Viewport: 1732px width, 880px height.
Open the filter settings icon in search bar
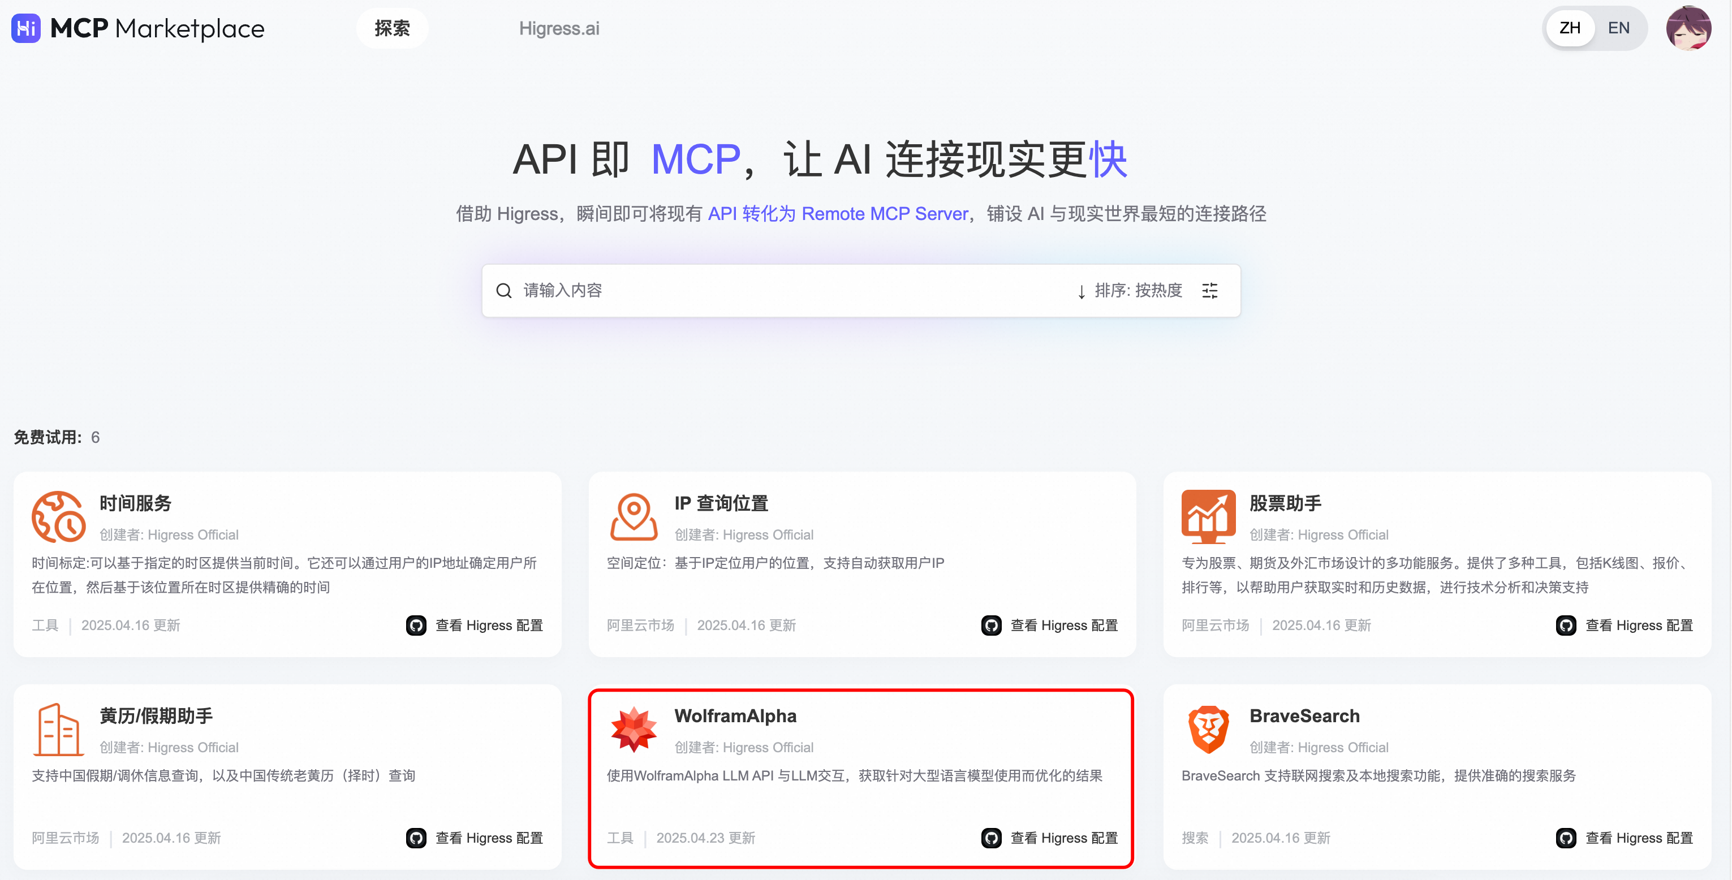1209,291
